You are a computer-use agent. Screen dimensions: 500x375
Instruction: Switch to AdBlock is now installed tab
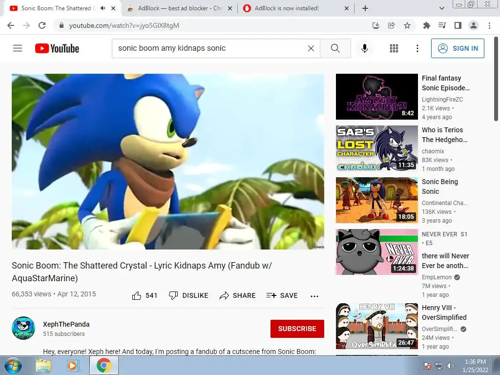(x=287, y=8)
